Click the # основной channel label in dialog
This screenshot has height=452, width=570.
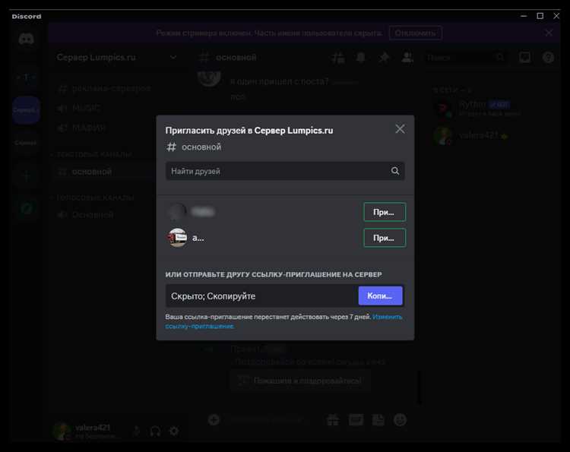pyautogui.click(x=194, y=147)
